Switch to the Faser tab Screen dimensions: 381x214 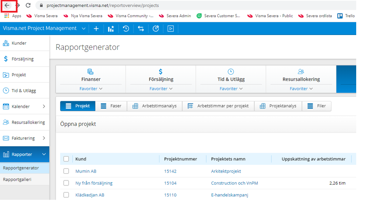[111, 106]
